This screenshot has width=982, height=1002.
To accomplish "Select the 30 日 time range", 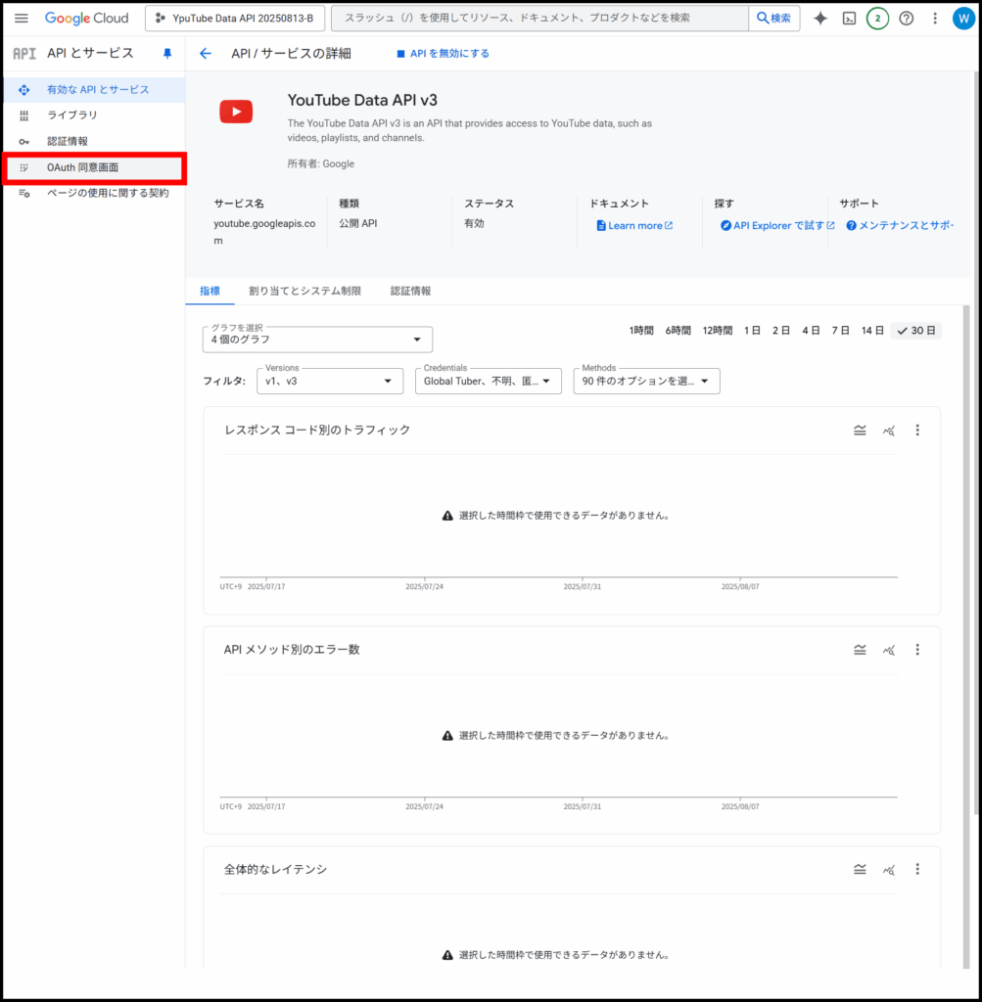I will [916, 331].
